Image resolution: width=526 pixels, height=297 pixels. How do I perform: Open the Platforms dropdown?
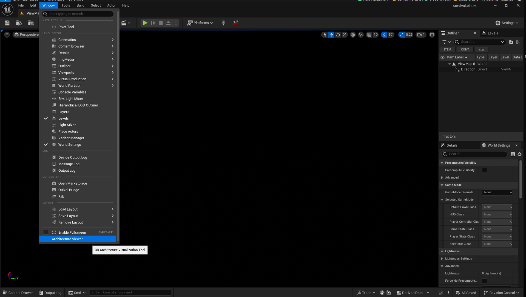[x=200, y=23]
